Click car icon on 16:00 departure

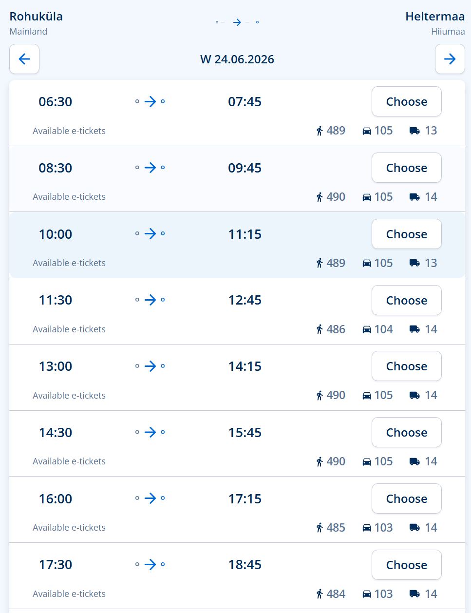tap(367, 528)
